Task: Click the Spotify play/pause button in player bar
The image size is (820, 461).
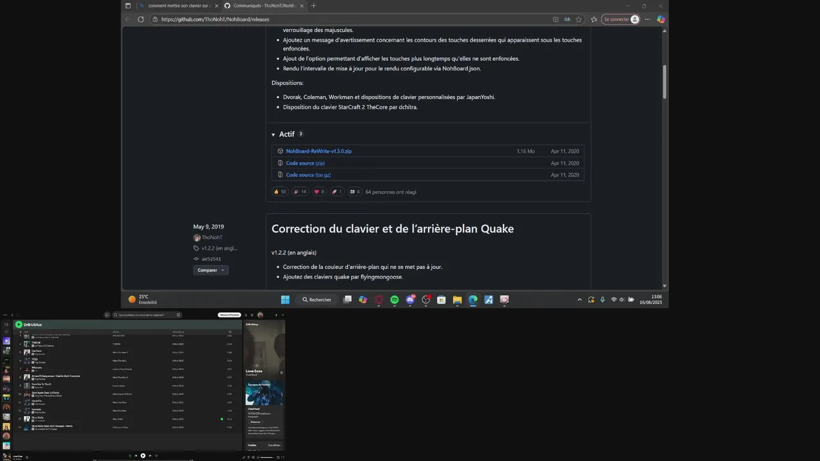Action: pos(143,456)
